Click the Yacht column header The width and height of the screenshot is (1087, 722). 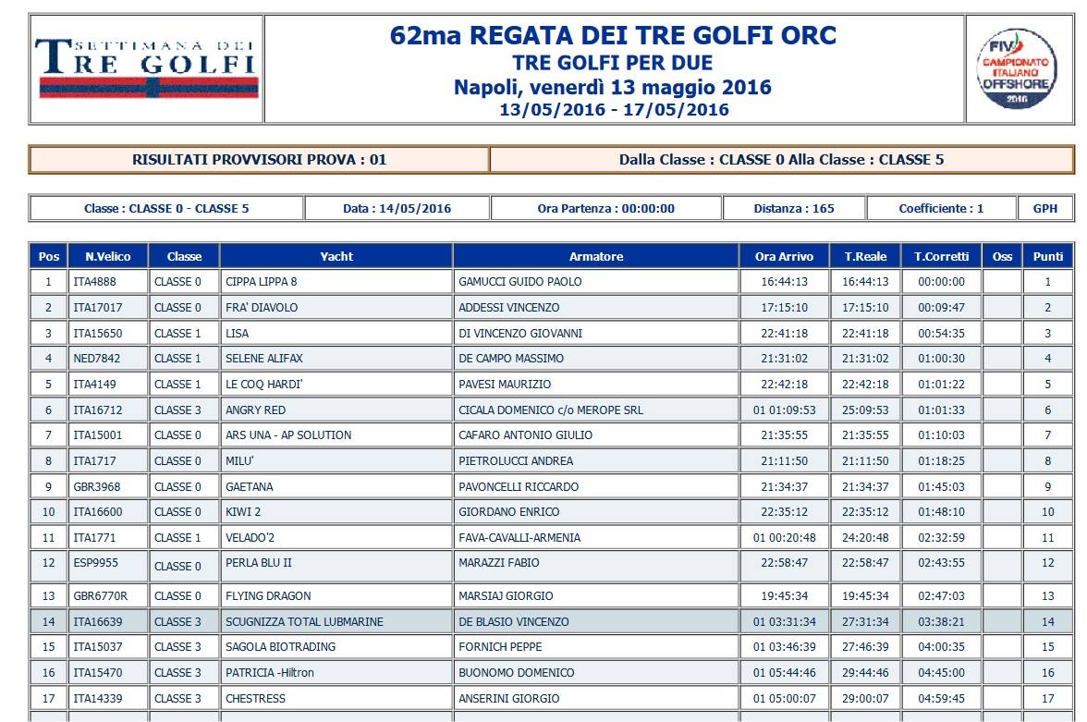336,256
